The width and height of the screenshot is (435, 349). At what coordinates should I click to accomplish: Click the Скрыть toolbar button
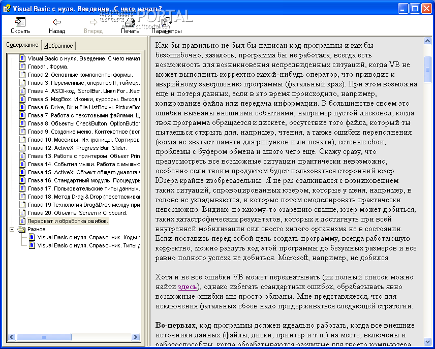tap(20, 25)
